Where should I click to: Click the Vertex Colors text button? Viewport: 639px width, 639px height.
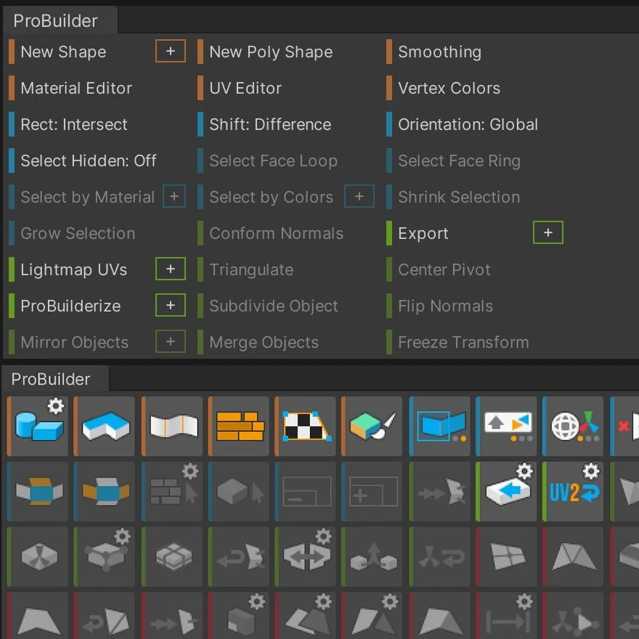click(x=449, y=88)
